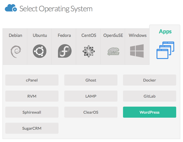Screen dimensions: 183x142
Task: Select the GitLab app button
Action: (x=149, y=96)
